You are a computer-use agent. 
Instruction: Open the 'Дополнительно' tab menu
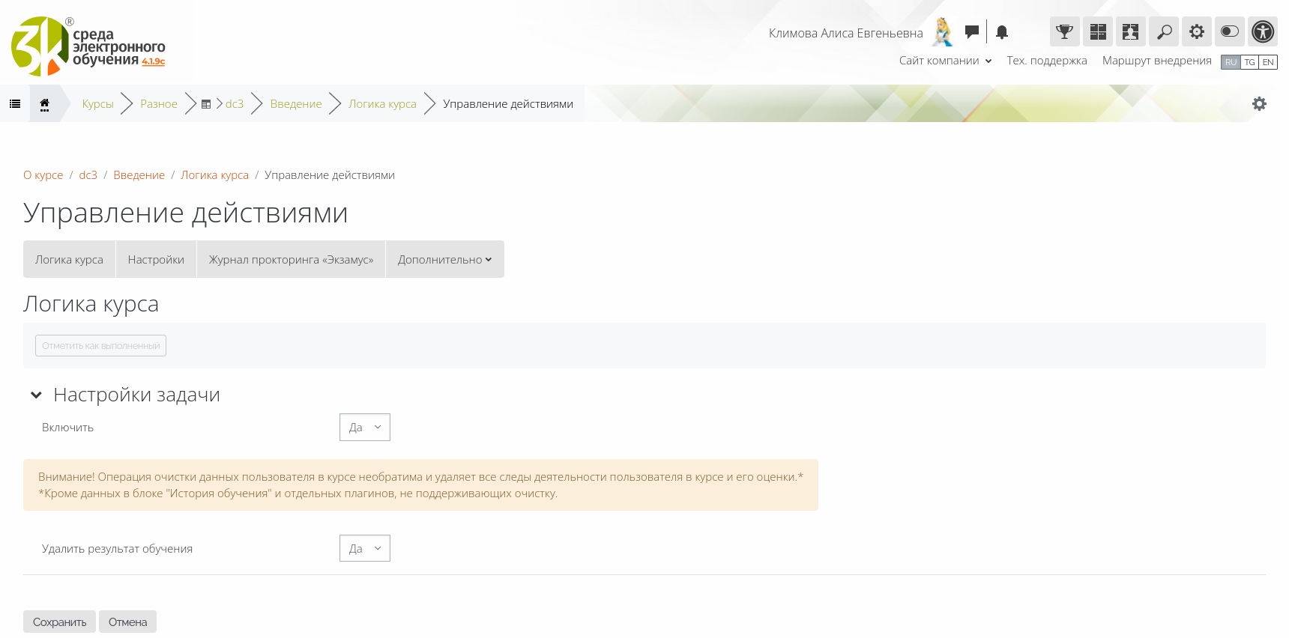coord(444,260)
